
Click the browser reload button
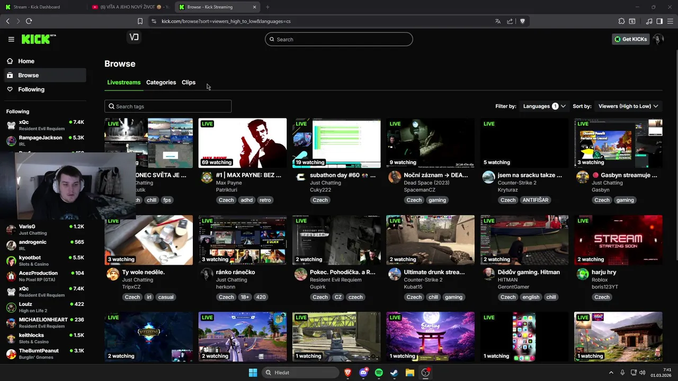[29, 21]
